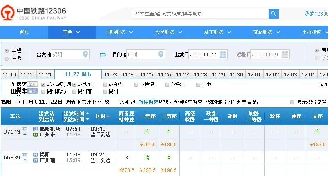
Task: Sort by duration using the 历时 arrow
Action: (x=109, y=116)
